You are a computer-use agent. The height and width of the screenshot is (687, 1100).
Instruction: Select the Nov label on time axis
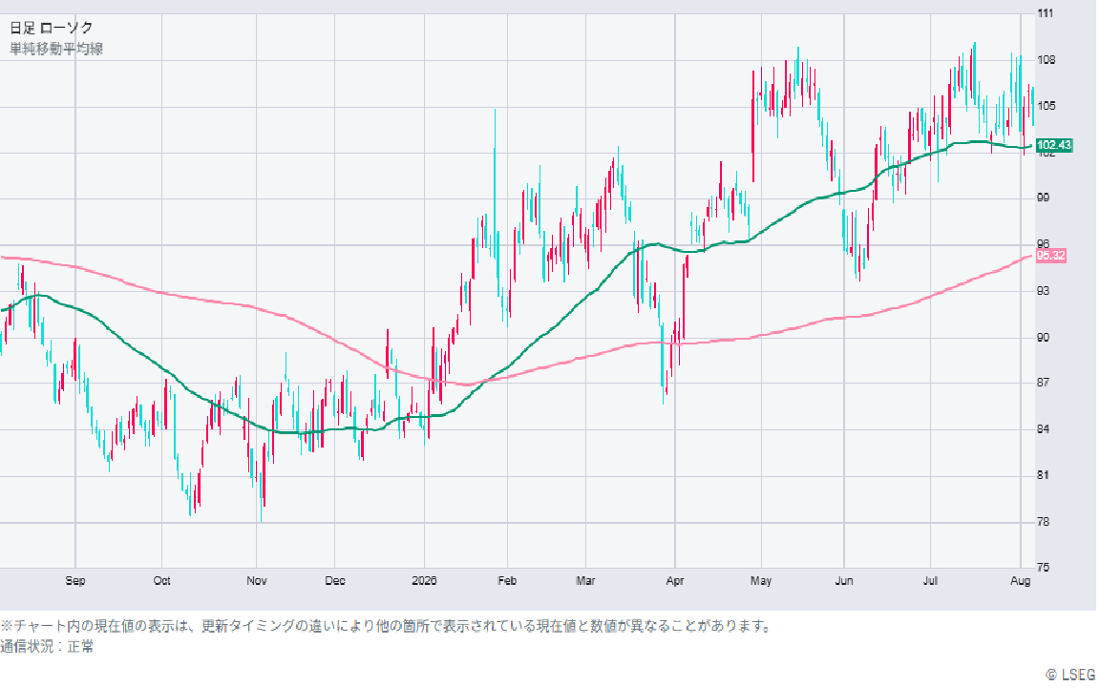point(257,580)
